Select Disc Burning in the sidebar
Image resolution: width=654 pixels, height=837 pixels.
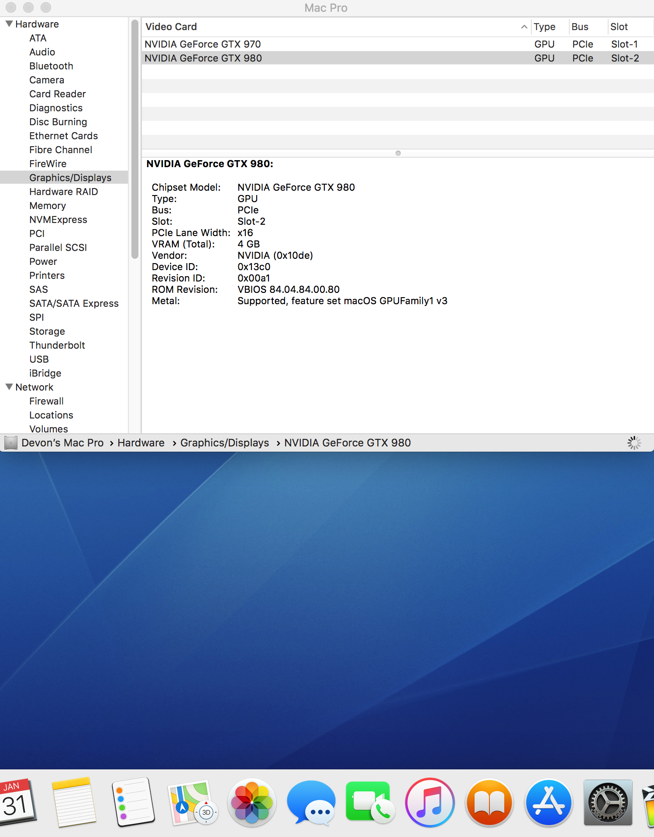[x=58, y=122]
